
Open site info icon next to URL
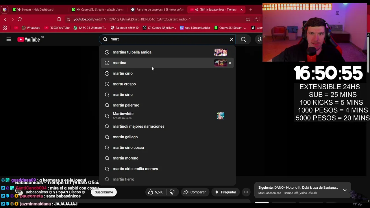tap(68, 19)
